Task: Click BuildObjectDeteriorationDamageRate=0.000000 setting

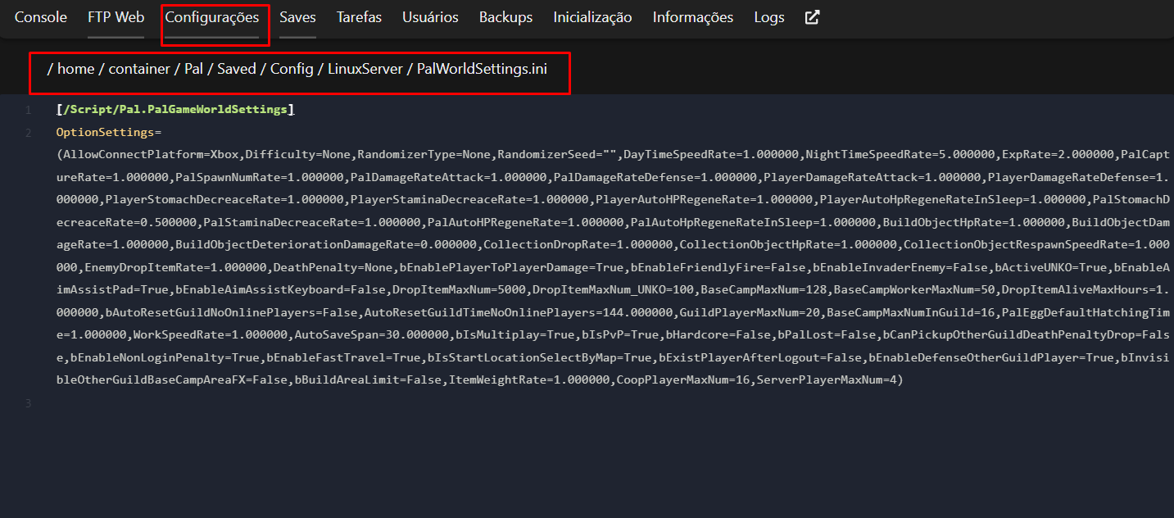Action: coord(325,244)
